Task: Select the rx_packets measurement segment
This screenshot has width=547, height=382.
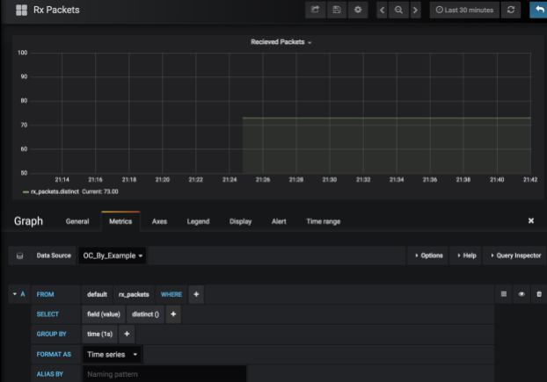Action: pos(134,294)
